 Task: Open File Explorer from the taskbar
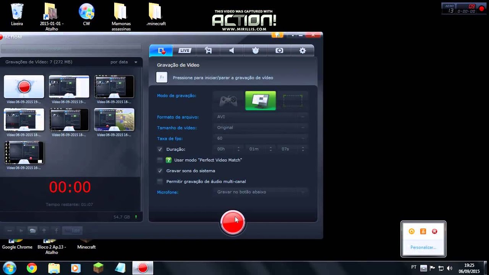(54, 268)
